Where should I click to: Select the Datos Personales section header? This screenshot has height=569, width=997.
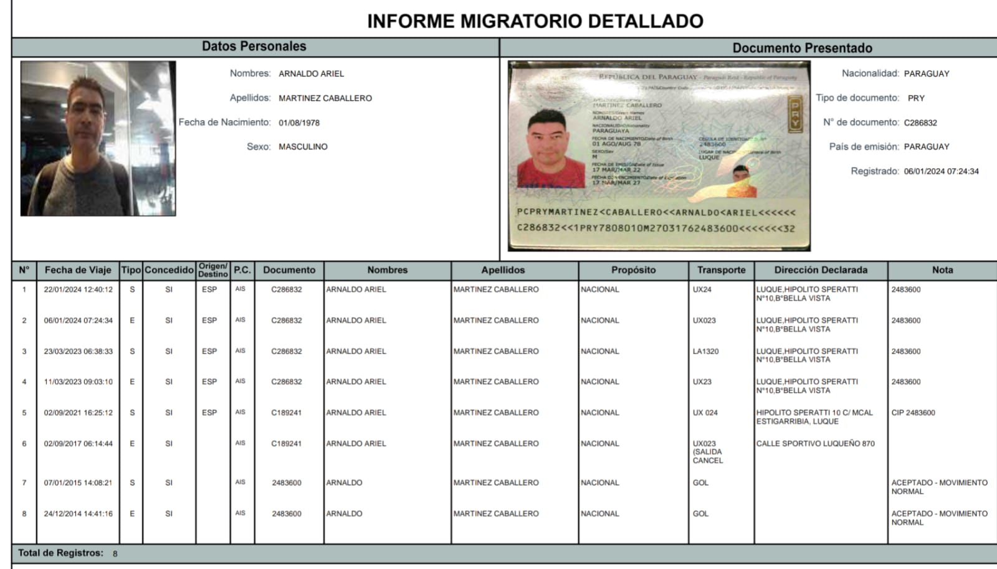click(x=252, y=45)
